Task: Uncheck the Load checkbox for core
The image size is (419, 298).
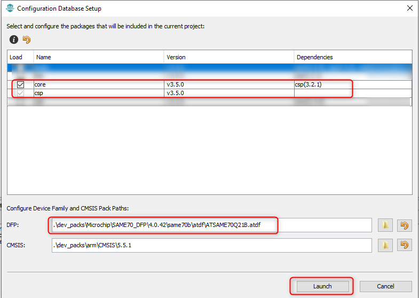Action: [x=20, y=84]
